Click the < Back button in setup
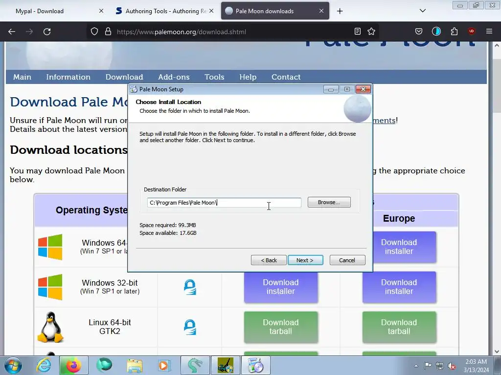The width and height of the screenshot is (501, 375). point(269,260)
